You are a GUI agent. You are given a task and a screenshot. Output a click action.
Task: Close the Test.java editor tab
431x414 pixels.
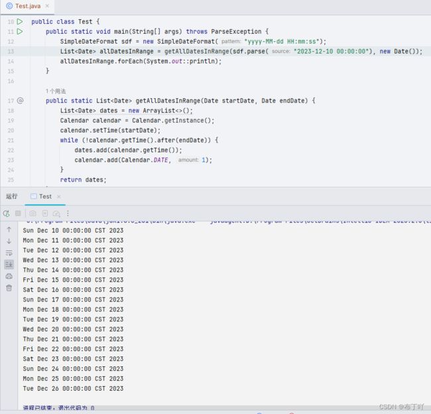[x=47, y=5]
